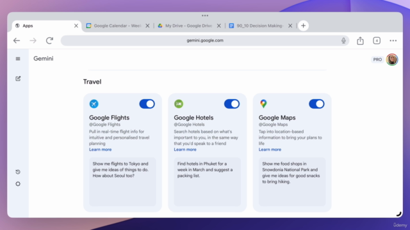Click the Google Maps card title
The width and height of the screenshot is (410, 230).
click(277, 118)
